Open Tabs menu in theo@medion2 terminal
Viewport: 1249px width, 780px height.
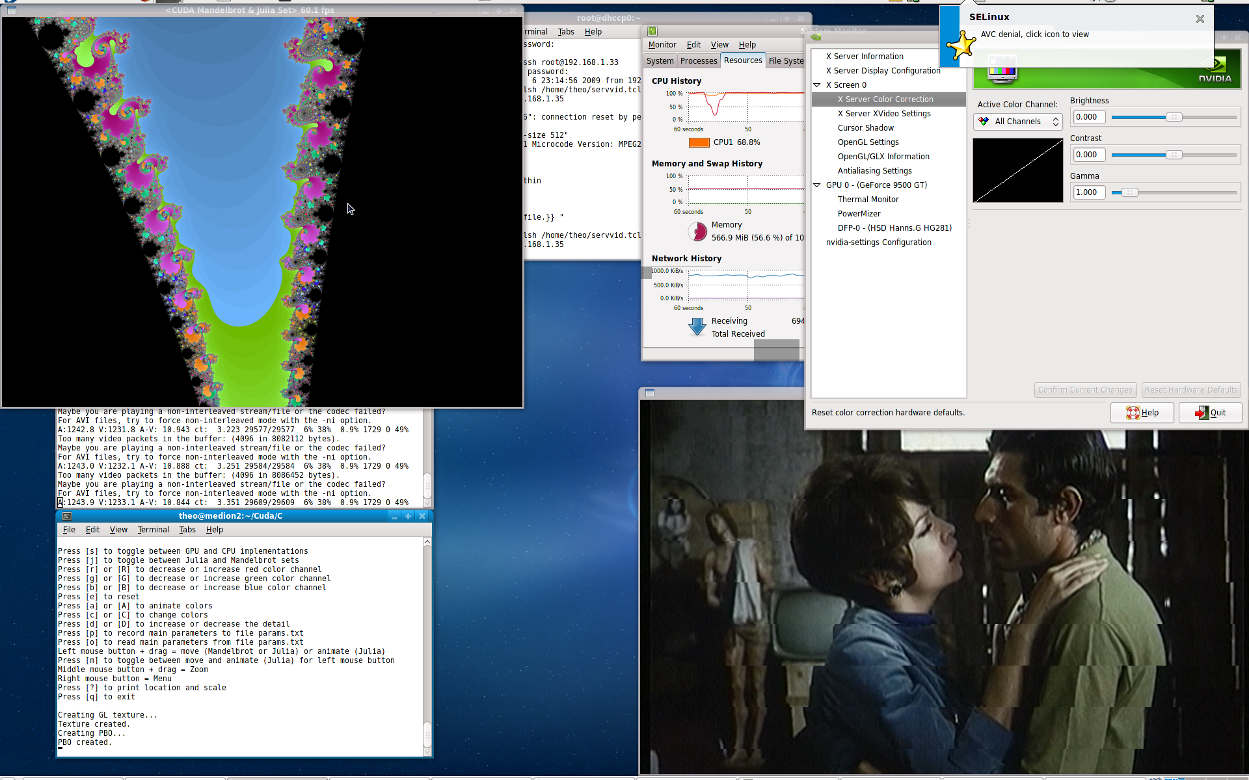(187, 530)
